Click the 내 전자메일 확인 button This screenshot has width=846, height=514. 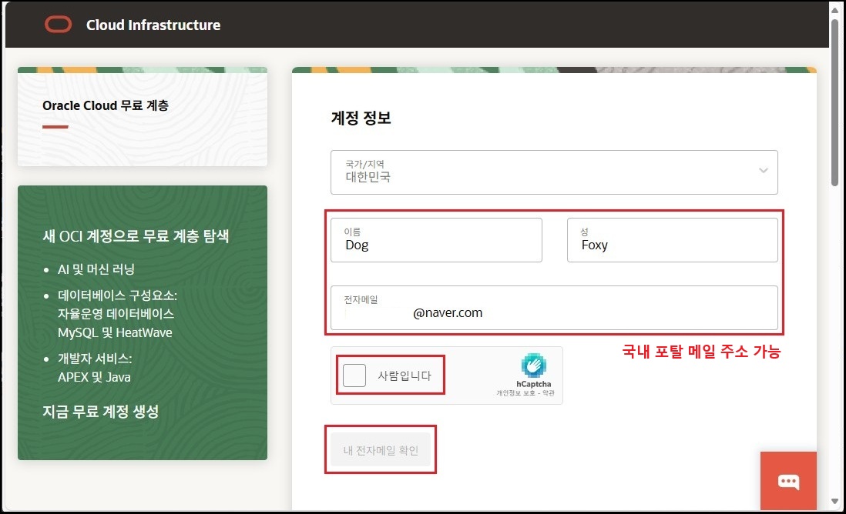click(381, 450)
